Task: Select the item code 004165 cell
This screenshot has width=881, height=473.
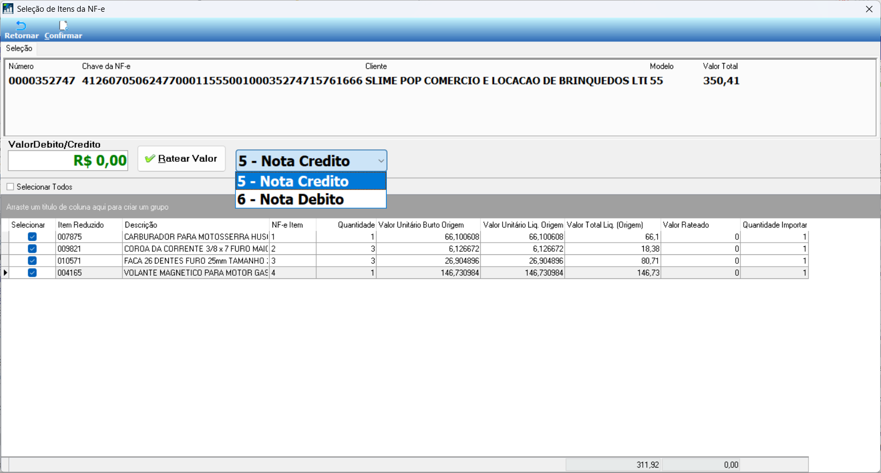Action: click(x=89, y=272)
